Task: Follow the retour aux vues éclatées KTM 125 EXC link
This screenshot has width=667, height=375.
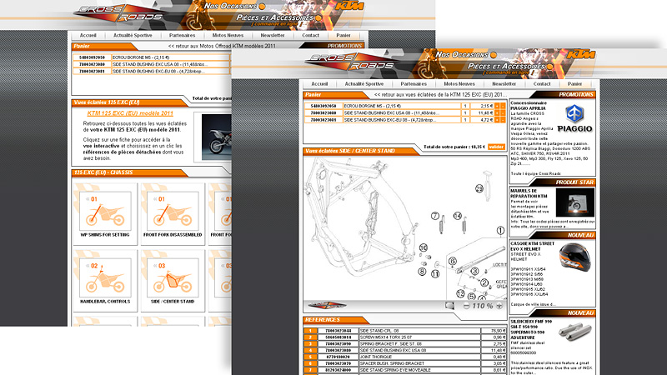Action: [440, 94]
